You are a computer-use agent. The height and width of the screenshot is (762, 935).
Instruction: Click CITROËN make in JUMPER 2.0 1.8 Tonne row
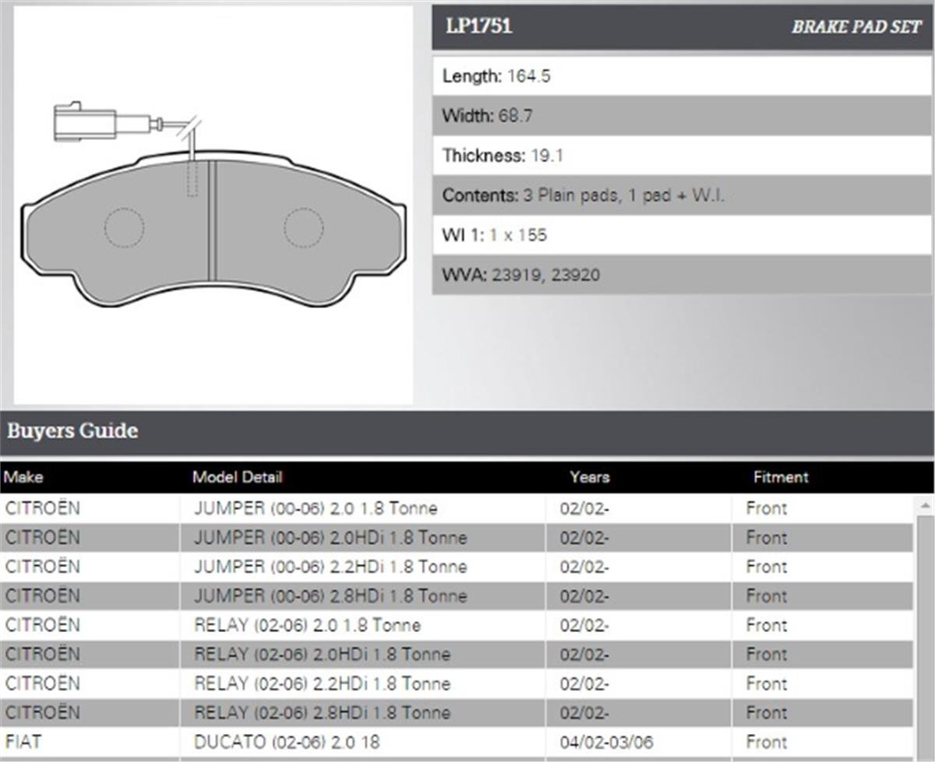(x=90, y=509)
